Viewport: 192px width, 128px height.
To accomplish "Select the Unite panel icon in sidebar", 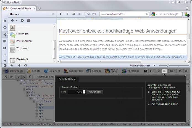I will pos(5,34).
